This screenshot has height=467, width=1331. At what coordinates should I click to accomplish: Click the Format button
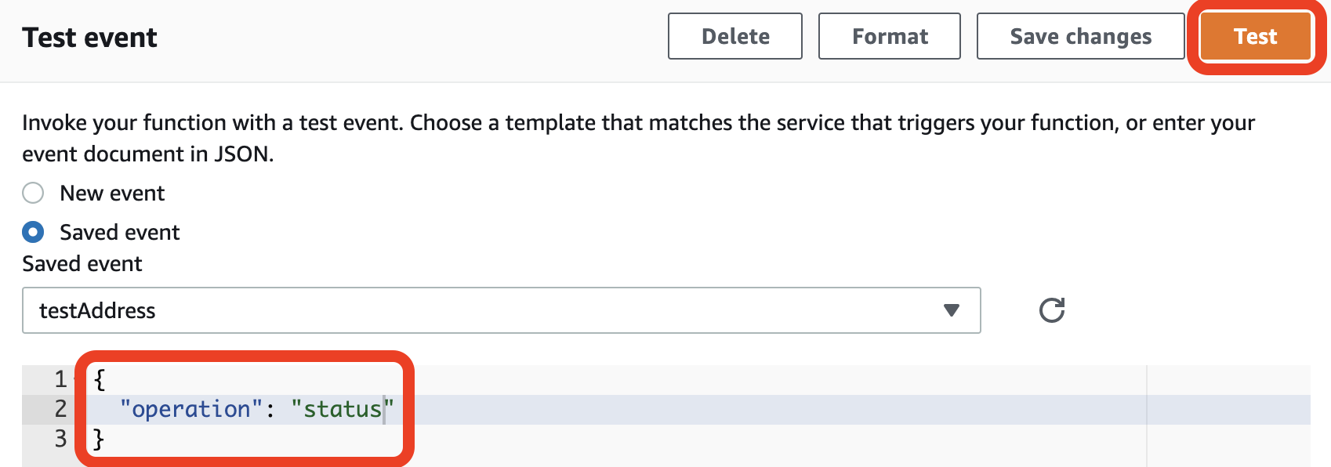pos(890,36)
